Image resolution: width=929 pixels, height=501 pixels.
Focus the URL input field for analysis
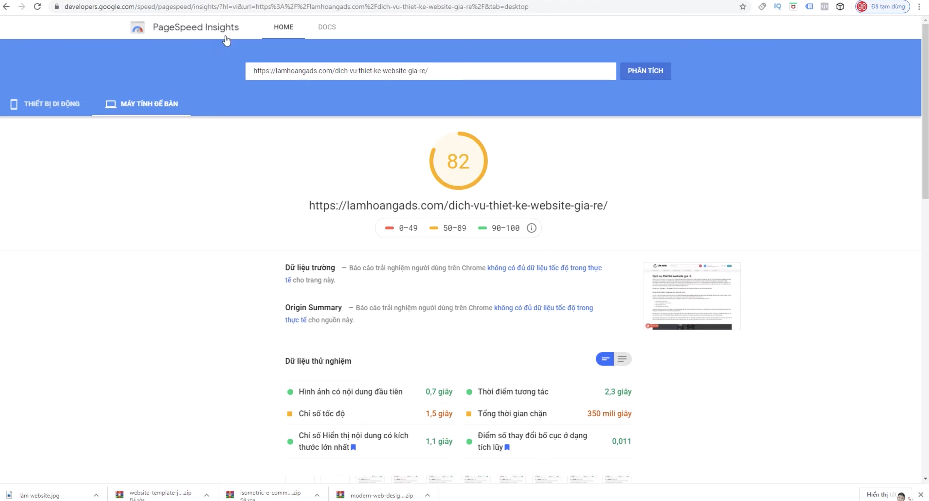430,71
